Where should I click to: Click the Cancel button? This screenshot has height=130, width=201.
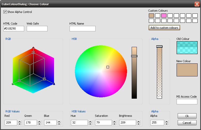[x=187, y=122]
